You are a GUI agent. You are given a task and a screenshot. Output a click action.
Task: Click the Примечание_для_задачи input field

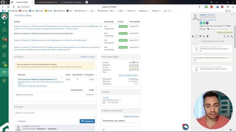(x=121, y=125)
